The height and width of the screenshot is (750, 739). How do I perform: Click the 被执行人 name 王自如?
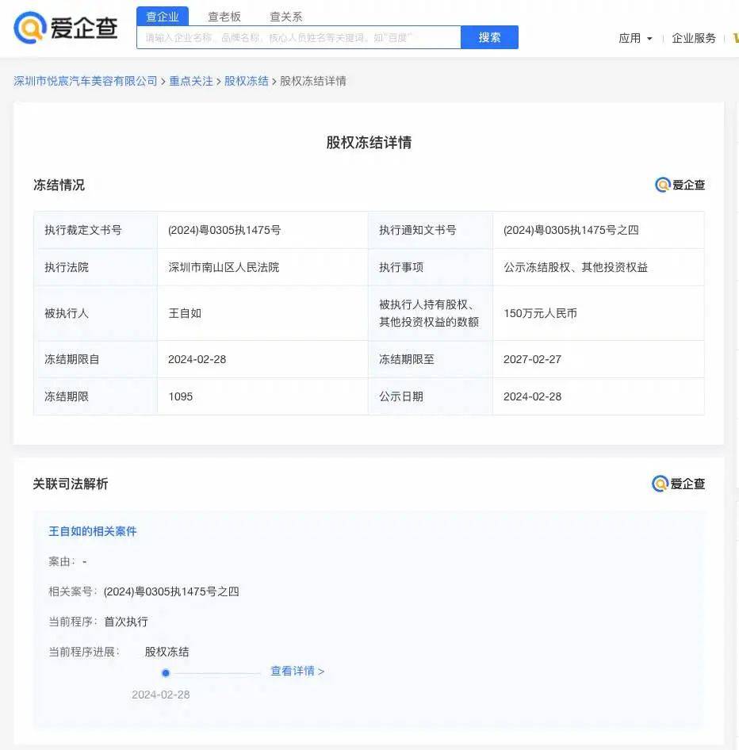tap(185, 313)
